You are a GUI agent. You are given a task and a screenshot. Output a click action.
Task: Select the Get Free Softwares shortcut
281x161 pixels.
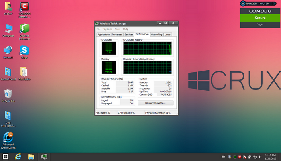[24, 32]
